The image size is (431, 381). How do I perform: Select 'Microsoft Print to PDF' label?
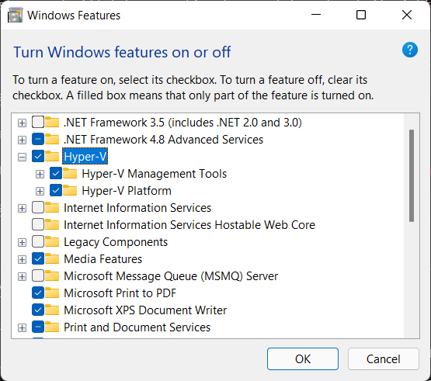120,293
